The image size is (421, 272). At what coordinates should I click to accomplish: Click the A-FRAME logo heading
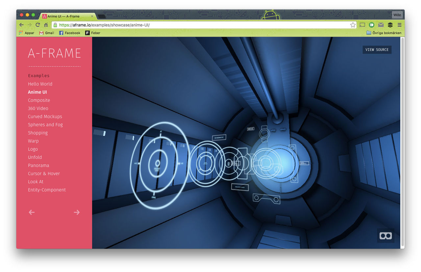click(x=54, y=53)
